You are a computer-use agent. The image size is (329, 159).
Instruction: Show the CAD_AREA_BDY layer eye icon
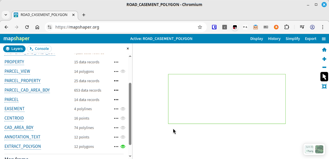123,128
